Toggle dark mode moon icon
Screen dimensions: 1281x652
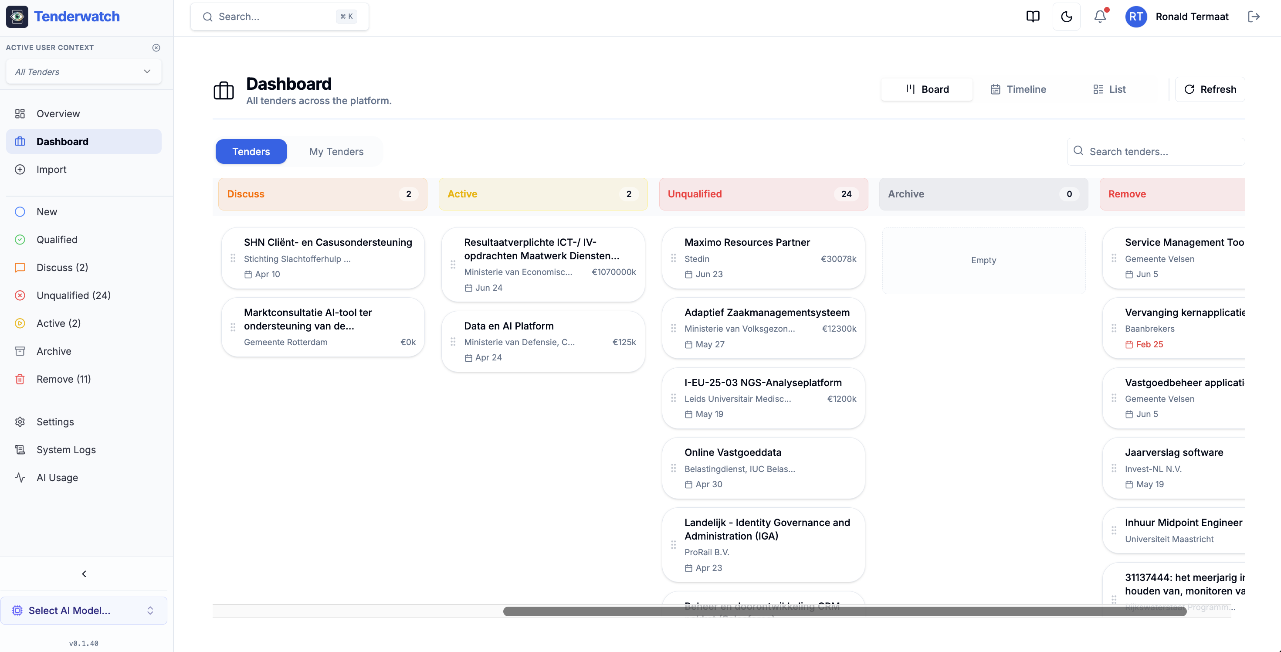click(1066, 17)
